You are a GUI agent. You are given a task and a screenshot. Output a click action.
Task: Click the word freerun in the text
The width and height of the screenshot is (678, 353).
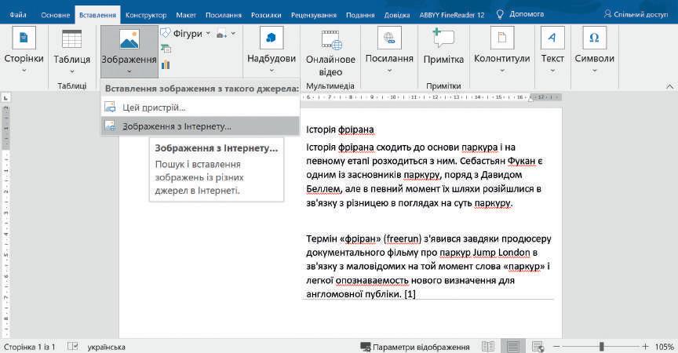pos(402,238)
